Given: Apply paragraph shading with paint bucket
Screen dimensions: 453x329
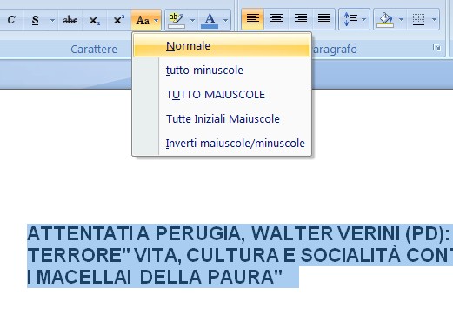Looking at the screenshot, I should (385, 19).
